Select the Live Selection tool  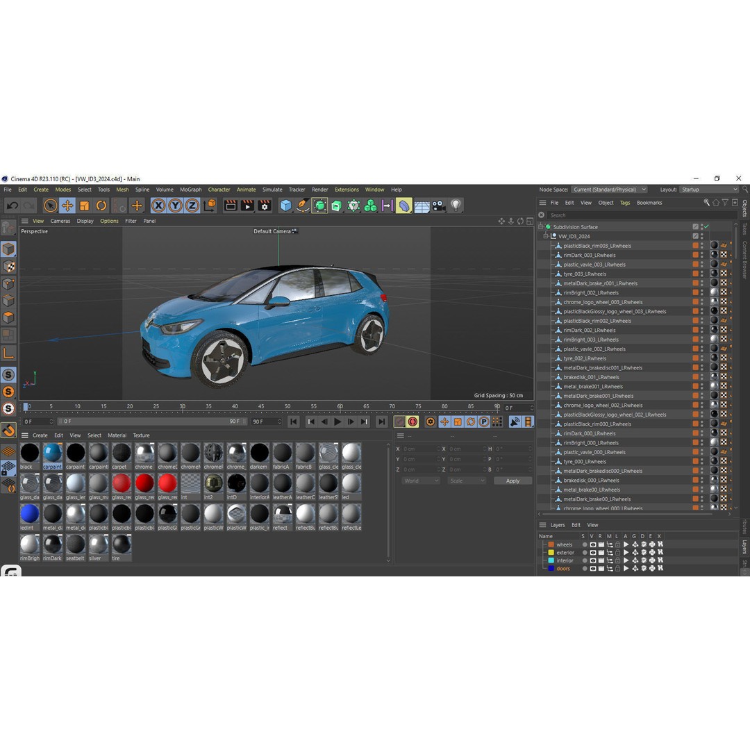pyautogui.click(x=50, y=206)
